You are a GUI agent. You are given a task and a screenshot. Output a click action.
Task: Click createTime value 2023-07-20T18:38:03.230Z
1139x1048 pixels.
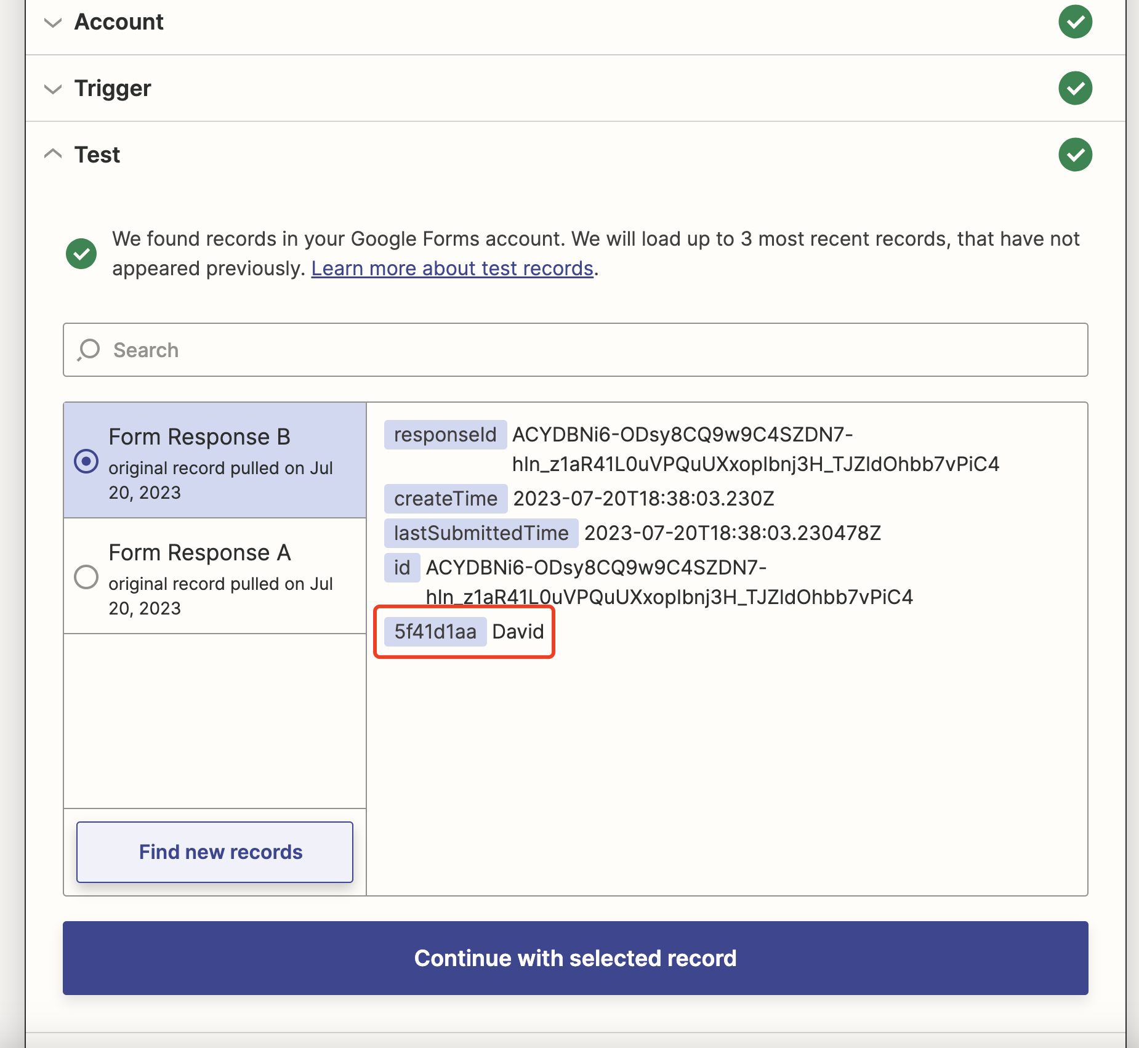pyautogui.click(x=644, y=499)
